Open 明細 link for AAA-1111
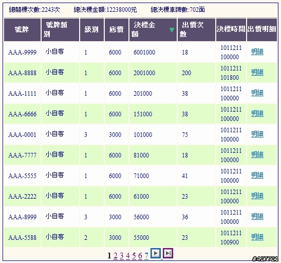Viewport: 281px width, 263px height. tap(257, 93)
